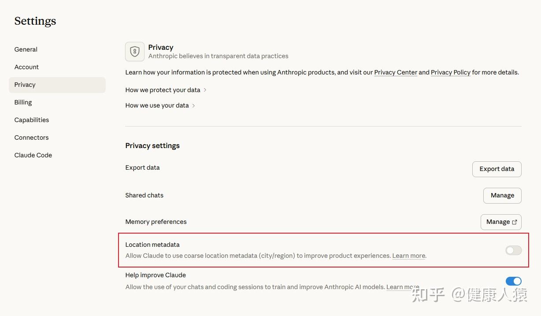Click Manage for Shared chats

[x=502, y=196]
